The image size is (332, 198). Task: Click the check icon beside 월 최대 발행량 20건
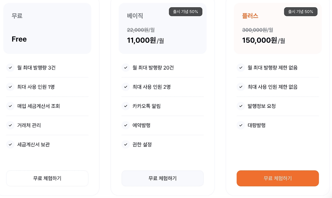(126, 68)
